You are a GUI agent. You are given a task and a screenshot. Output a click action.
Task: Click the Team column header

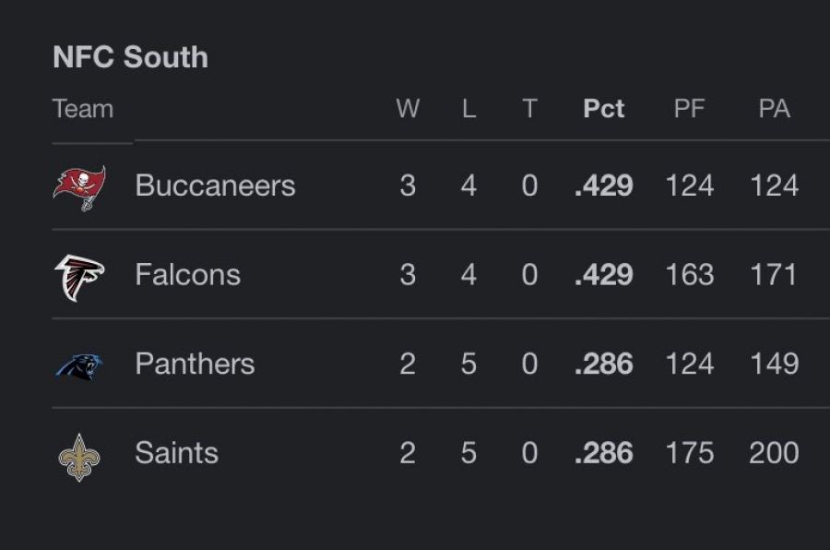pyautogui.click(x=83, y=109)
